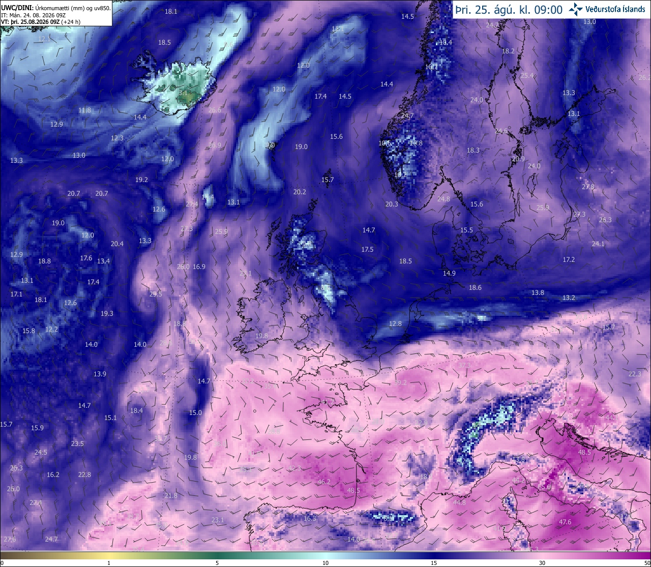651x567 pixels.
Task: Select the 46.2 value label over southwest France
Action: point(324,482)
